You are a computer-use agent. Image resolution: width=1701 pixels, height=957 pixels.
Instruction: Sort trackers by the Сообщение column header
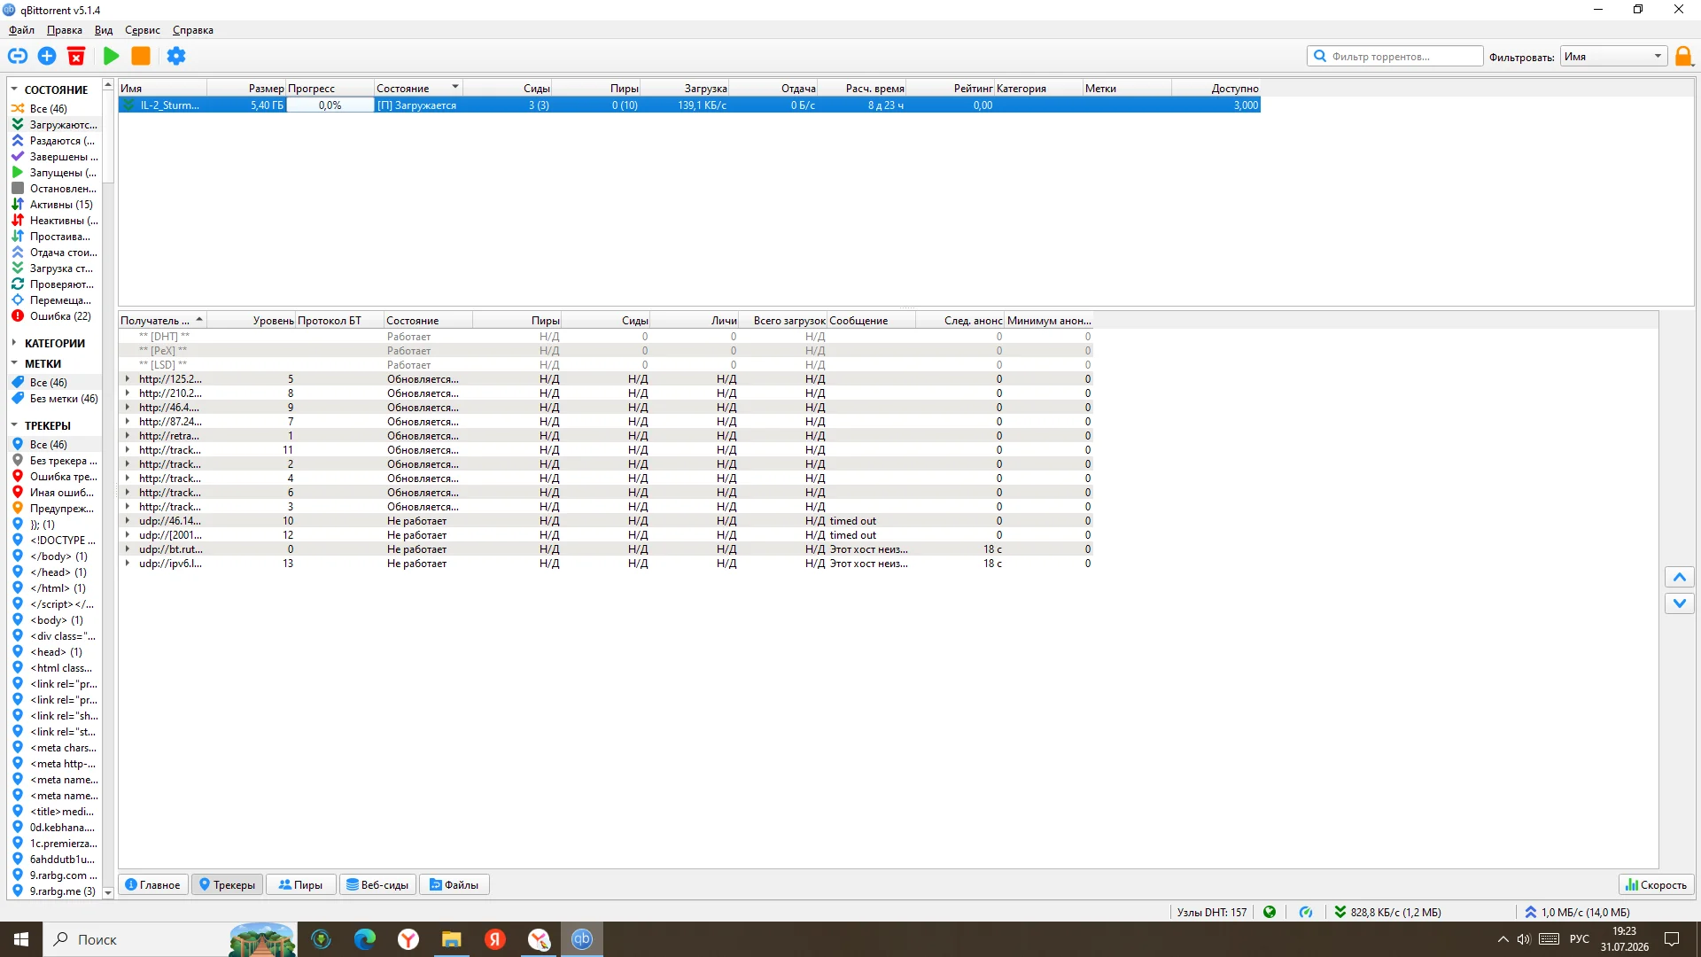point(871,321)
